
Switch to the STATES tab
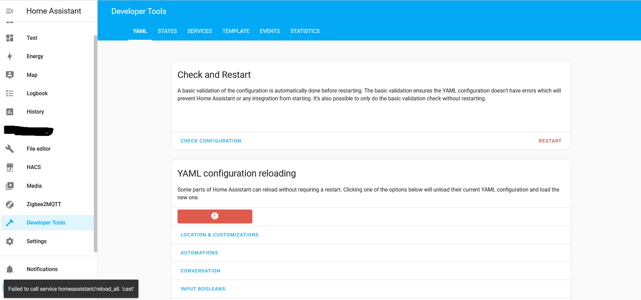coord(167,31)
